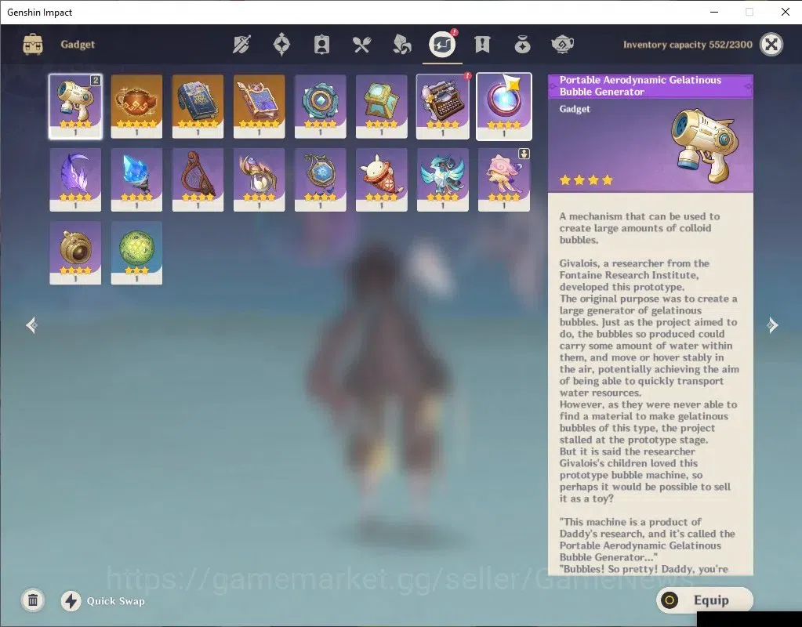This screenshot has height=627, width=802.
Task: Close the Genshin Impact window
Action: [785, 12]
